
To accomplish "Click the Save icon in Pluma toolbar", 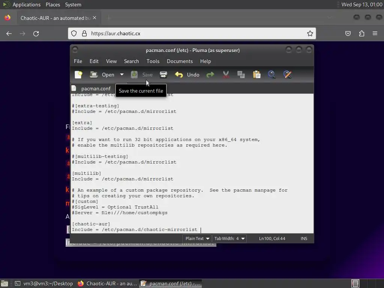I will click(134, 75).
